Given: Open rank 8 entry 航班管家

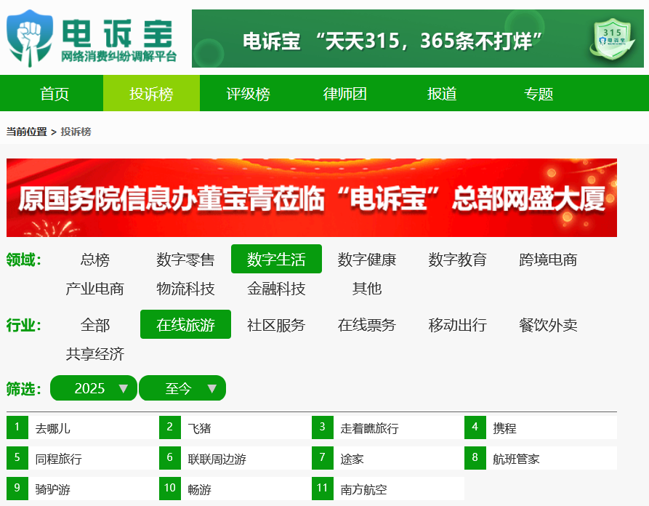Looking at the screenshot, I should 541,459.
